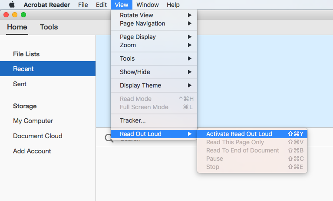The height and width of the screenshot is (201, 333).
Task: Switch to the Tools tab
Action: (49, 27)
